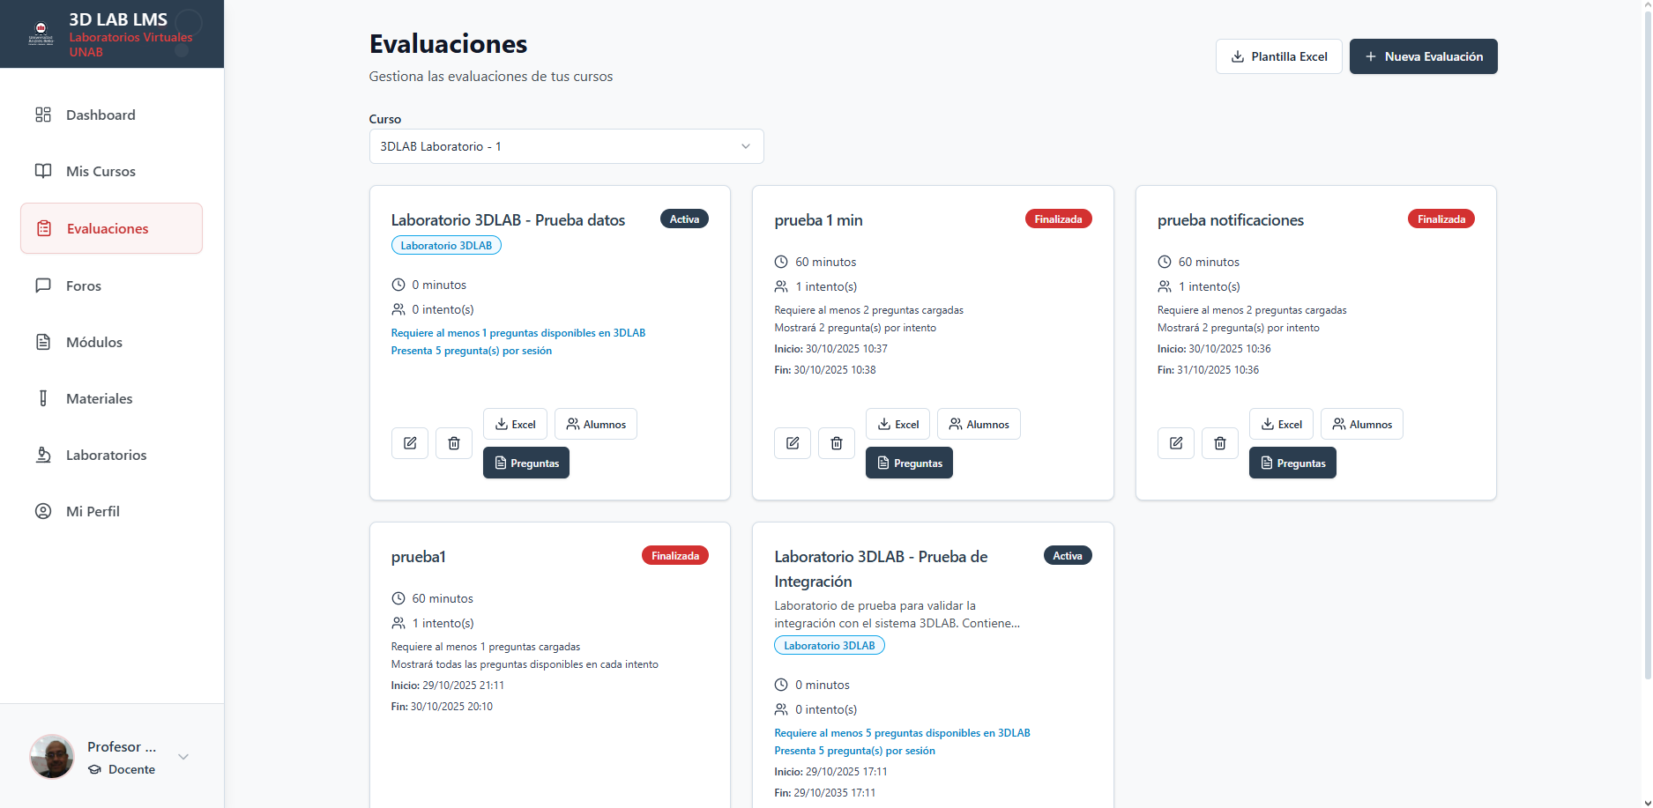Go to Mis Cursos section
Screen dimensions: 1653x808
(x=101, y=171)
